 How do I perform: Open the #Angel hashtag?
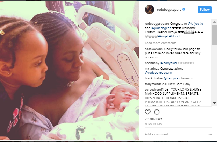(163, 36)
